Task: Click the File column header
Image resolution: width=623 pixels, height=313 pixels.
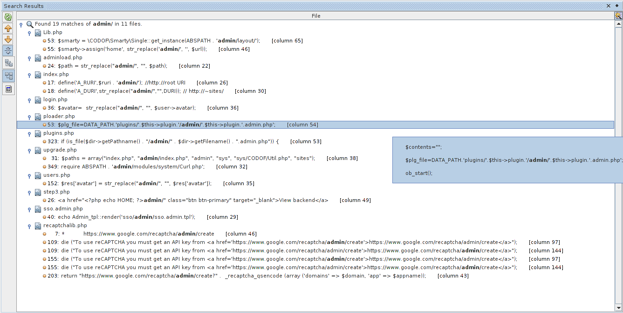Action: click(315, 16)
